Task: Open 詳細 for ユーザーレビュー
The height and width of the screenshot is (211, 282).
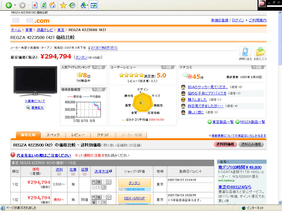Action: pyautogui.click(x=168, y=67)
